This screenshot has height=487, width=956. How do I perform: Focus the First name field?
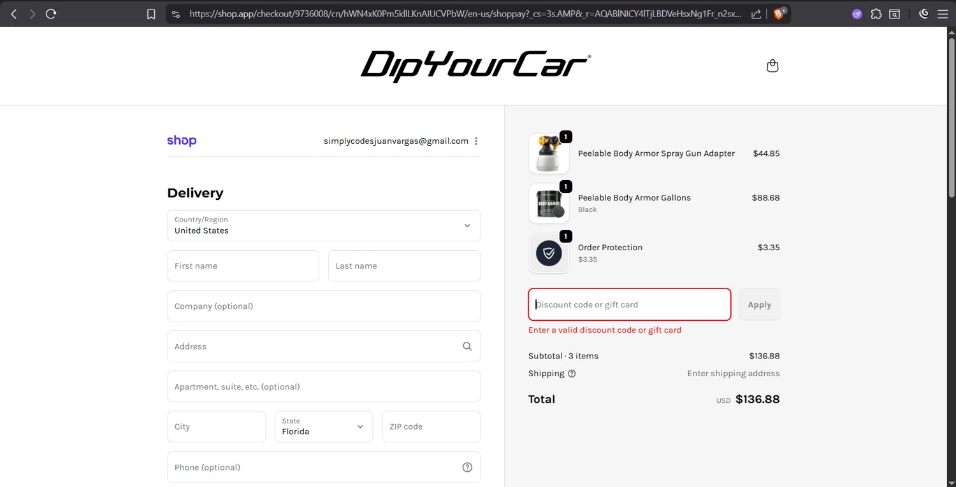coord(243,265)
